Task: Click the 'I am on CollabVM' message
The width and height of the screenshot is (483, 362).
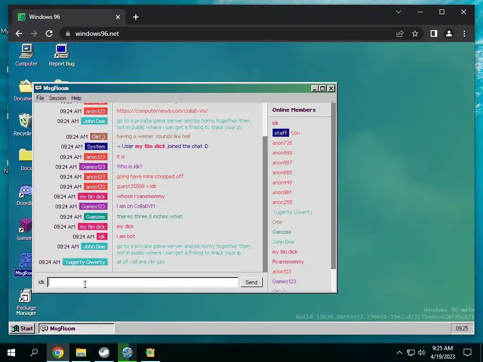Action: tap(136, 206)
